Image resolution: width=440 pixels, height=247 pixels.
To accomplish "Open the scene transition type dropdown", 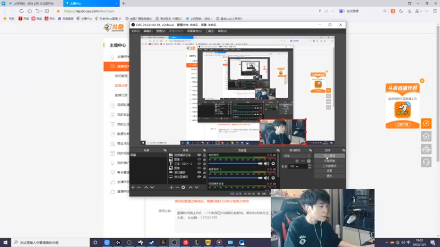I will [297, 156].
